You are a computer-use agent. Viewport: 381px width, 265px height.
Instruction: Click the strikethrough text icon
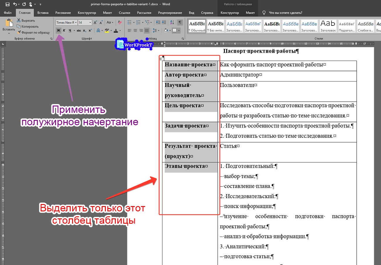pos(79,30)
